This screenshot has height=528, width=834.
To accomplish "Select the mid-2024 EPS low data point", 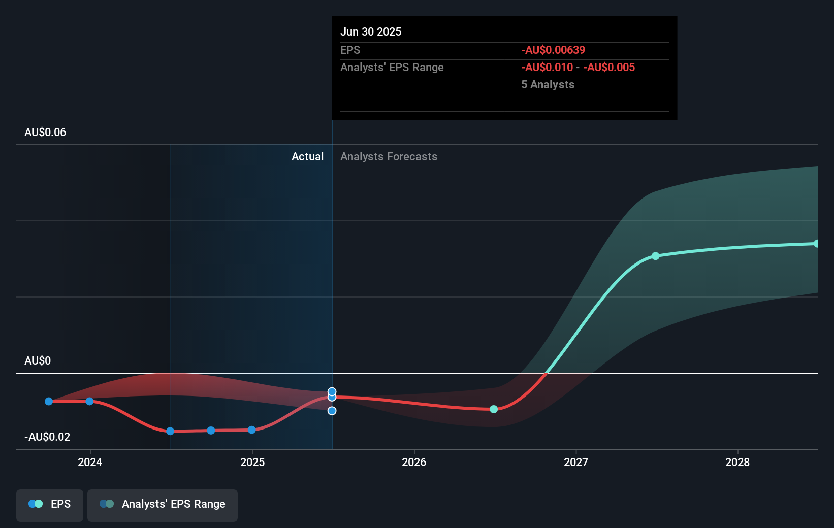I will tap(170, 431).
